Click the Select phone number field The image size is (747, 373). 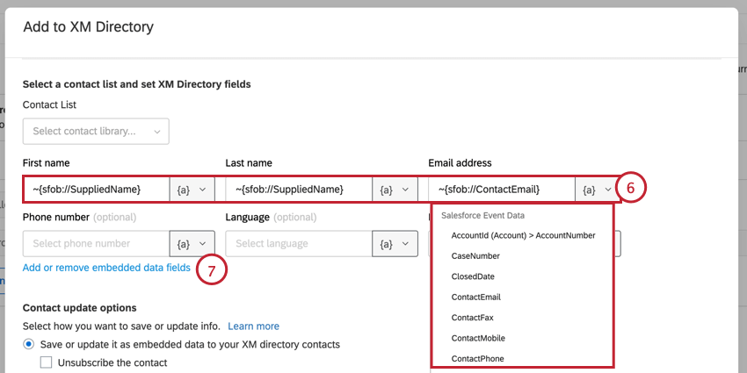tap(97, 244)
